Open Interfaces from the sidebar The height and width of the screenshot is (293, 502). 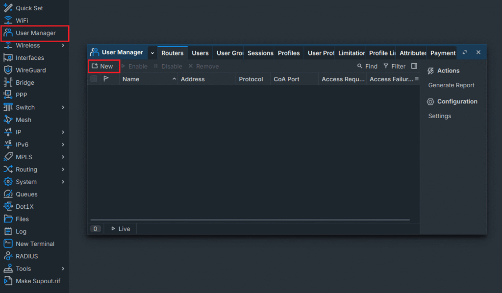[29, 58]
